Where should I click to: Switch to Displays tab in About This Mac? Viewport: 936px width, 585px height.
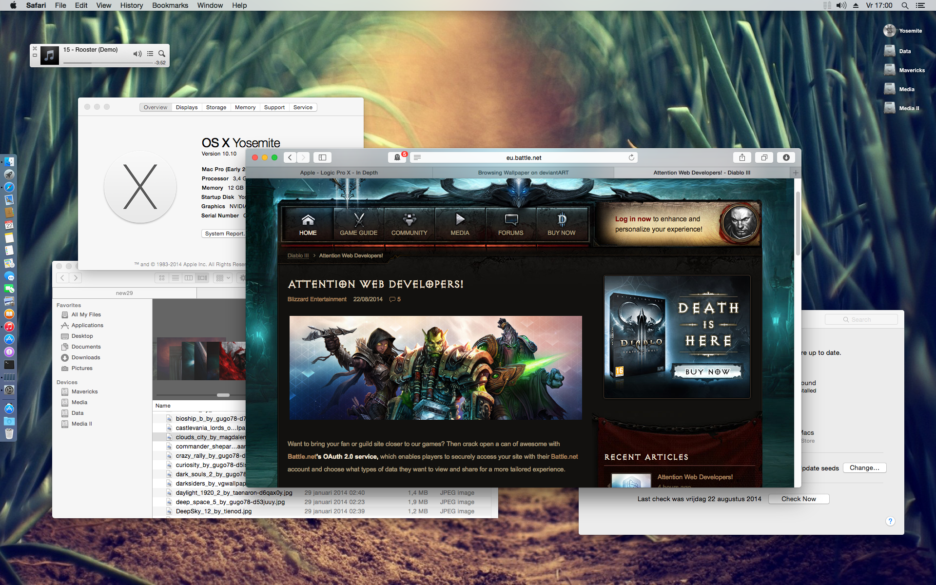coord(187,107)
